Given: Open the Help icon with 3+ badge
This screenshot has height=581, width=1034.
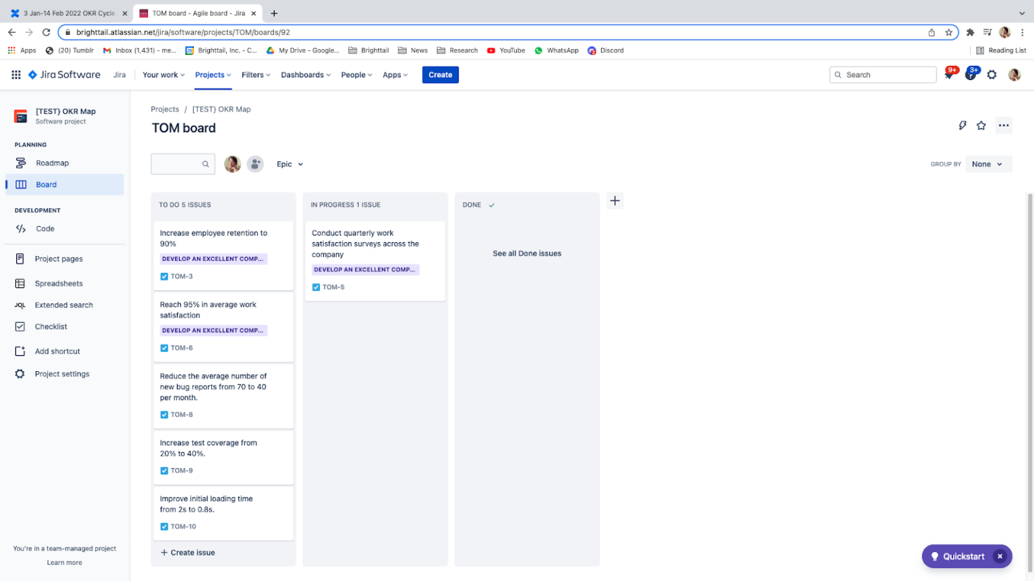Looking at the screenshot, I should click(971, 75).
